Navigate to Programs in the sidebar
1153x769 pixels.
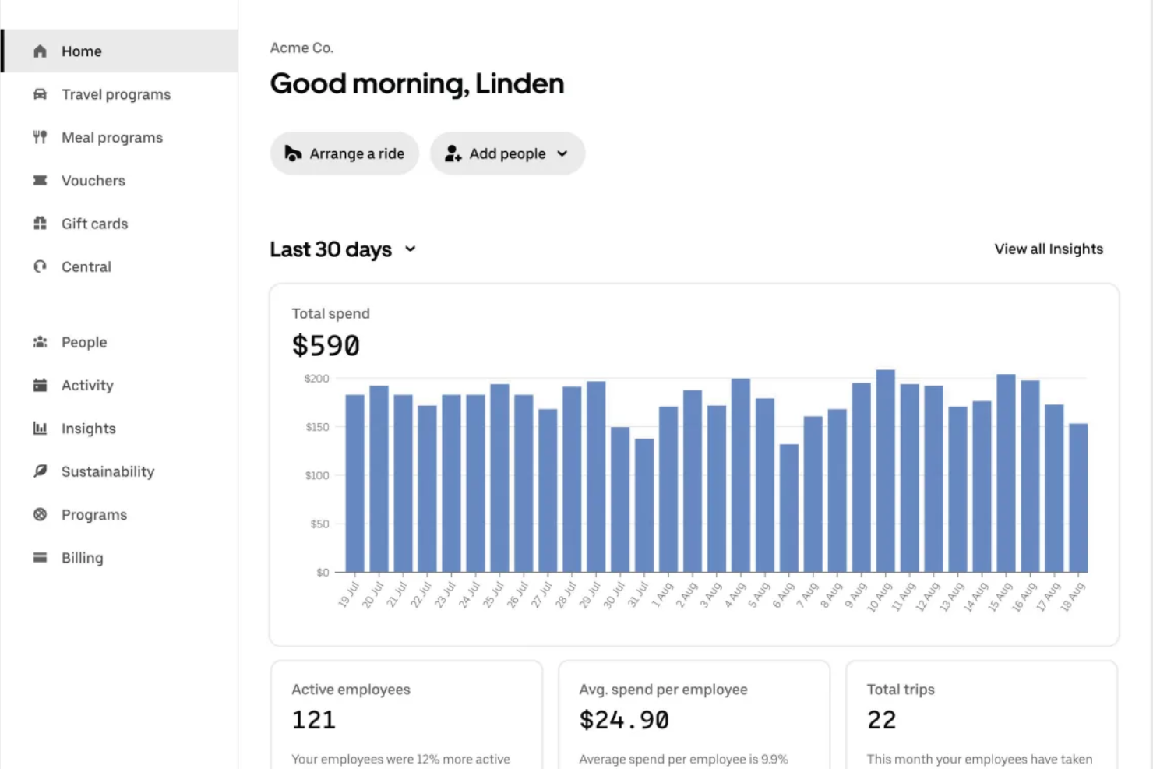pyautogui.click(x=93, y=514)
